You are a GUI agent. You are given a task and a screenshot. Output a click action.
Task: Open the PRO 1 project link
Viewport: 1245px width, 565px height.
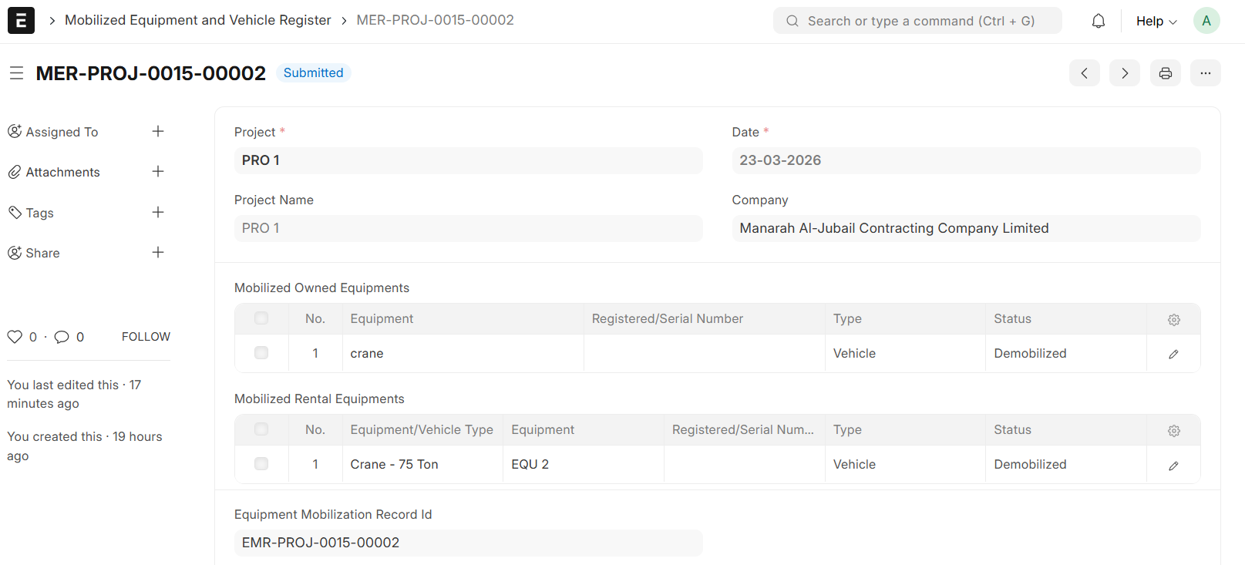261,160
